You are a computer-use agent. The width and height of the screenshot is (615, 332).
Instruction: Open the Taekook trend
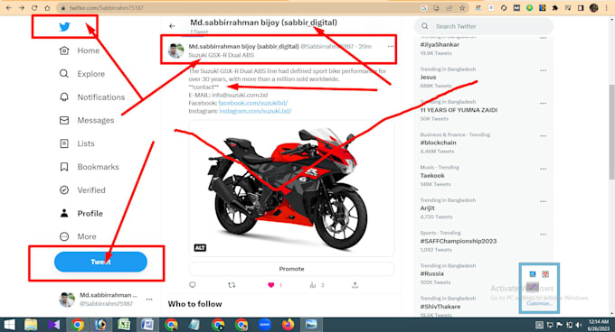pyautogui.click(x=432, y=176)
